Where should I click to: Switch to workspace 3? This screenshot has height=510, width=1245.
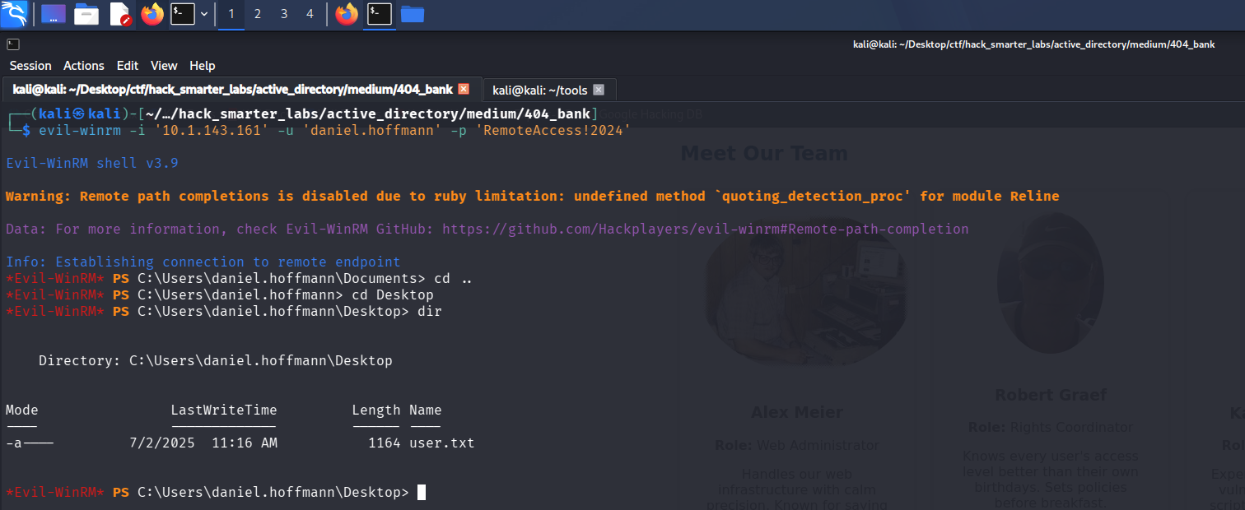[x=284, y=14]
